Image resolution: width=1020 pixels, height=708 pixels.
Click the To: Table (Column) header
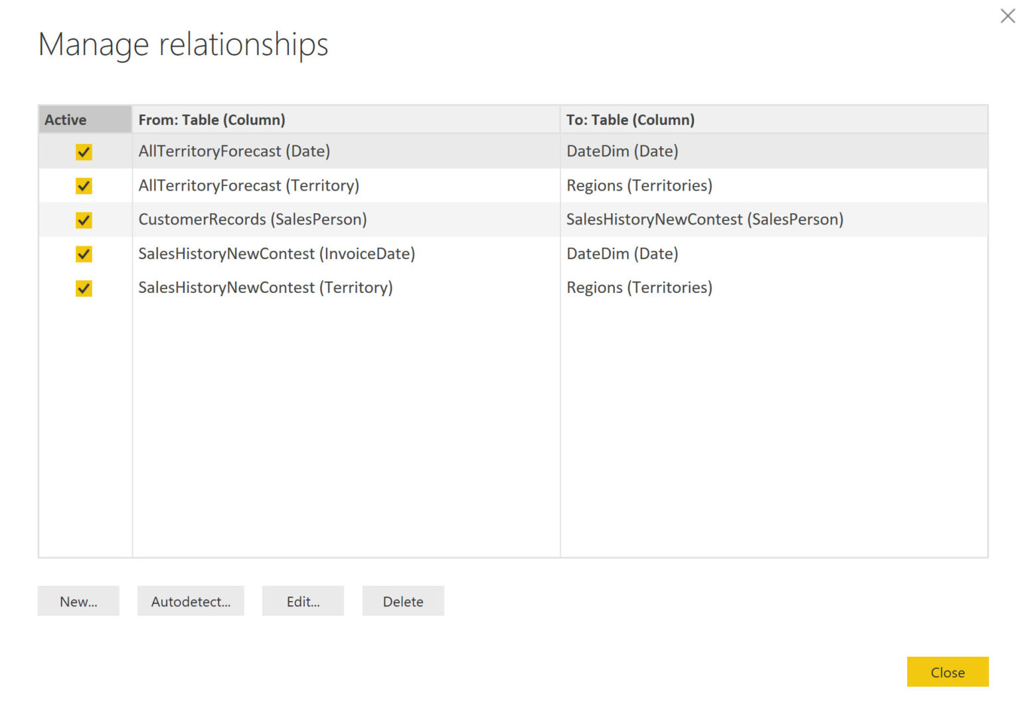pyautogui.click(x=630, y=120)
